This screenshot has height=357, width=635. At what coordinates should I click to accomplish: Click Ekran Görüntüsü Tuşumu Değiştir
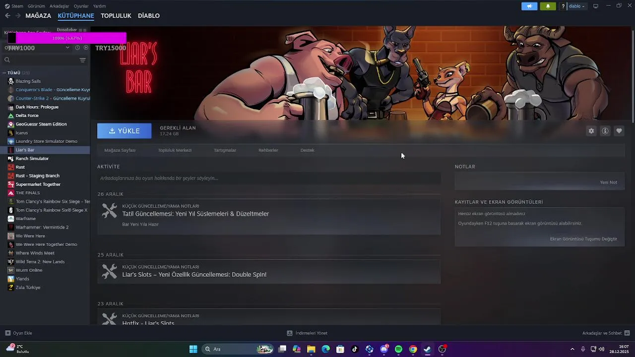pos(583,239)
